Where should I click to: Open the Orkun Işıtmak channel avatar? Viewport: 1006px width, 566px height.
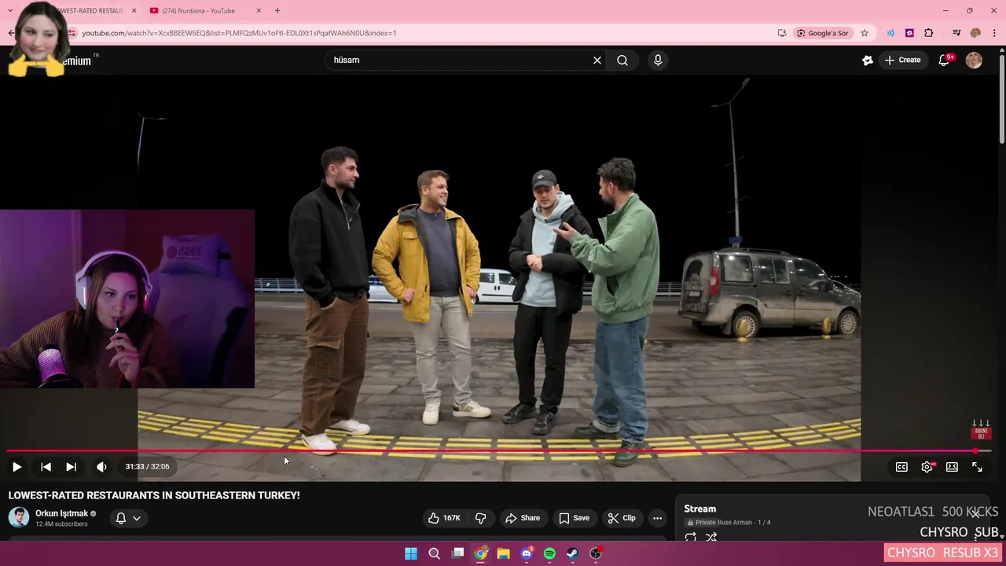click(x=19, y=517)
